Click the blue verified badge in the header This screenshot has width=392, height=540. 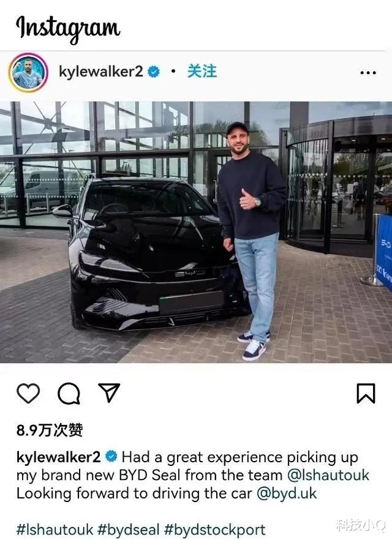(x=154, y=72)
